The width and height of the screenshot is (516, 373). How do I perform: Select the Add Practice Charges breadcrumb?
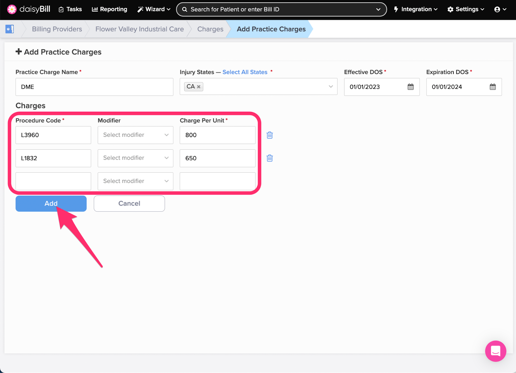coord(271,29)
